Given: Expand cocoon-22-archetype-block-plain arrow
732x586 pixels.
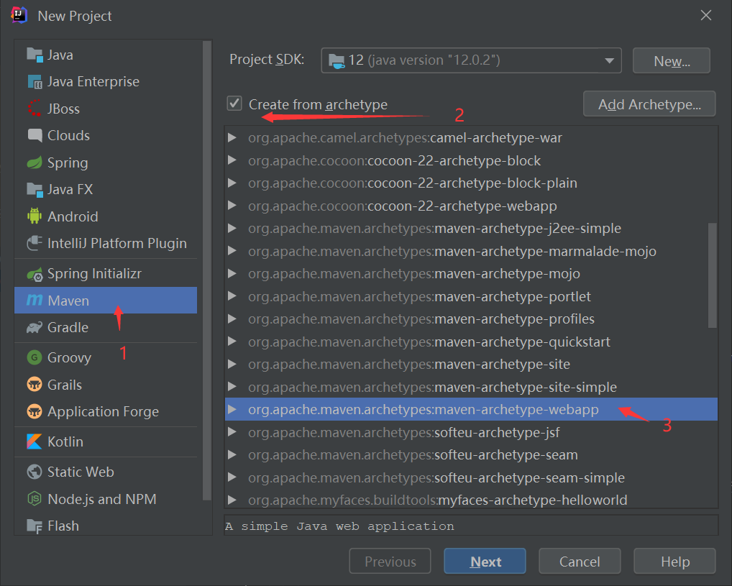Looking at the screenshot, I should click(232, 183).
